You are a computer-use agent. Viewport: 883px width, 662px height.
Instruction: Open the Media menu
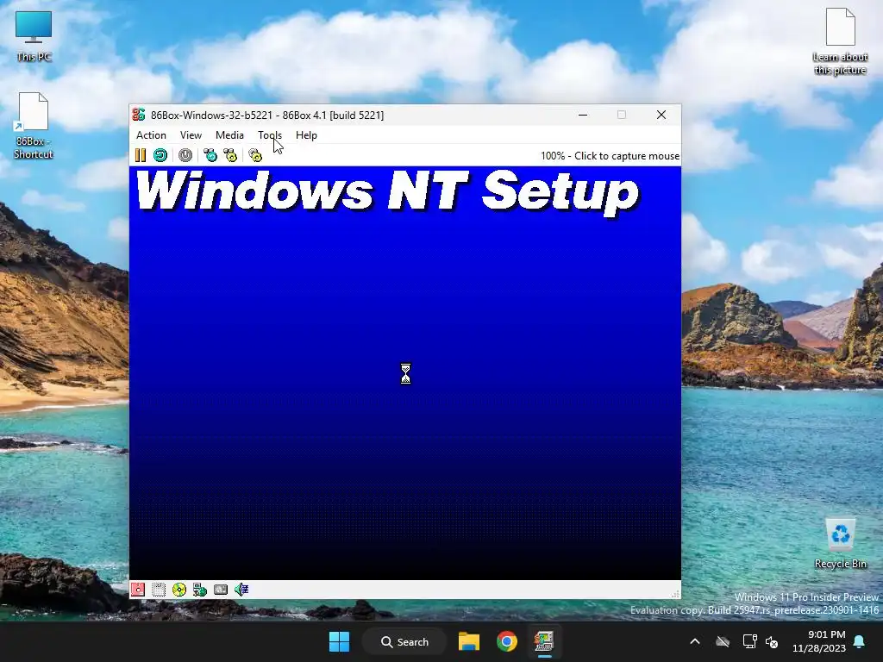click(x=229, y=135)
